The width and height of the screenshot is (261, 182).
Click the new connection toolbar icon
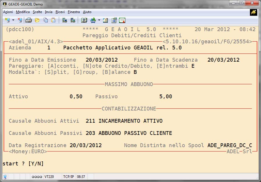[x=7, y=20]
